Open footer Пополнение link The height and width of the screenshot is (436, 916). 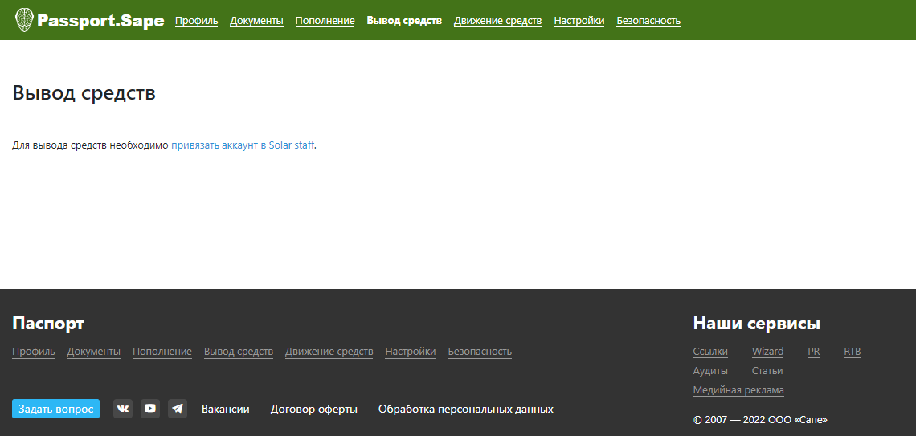(x=162, y=352)
